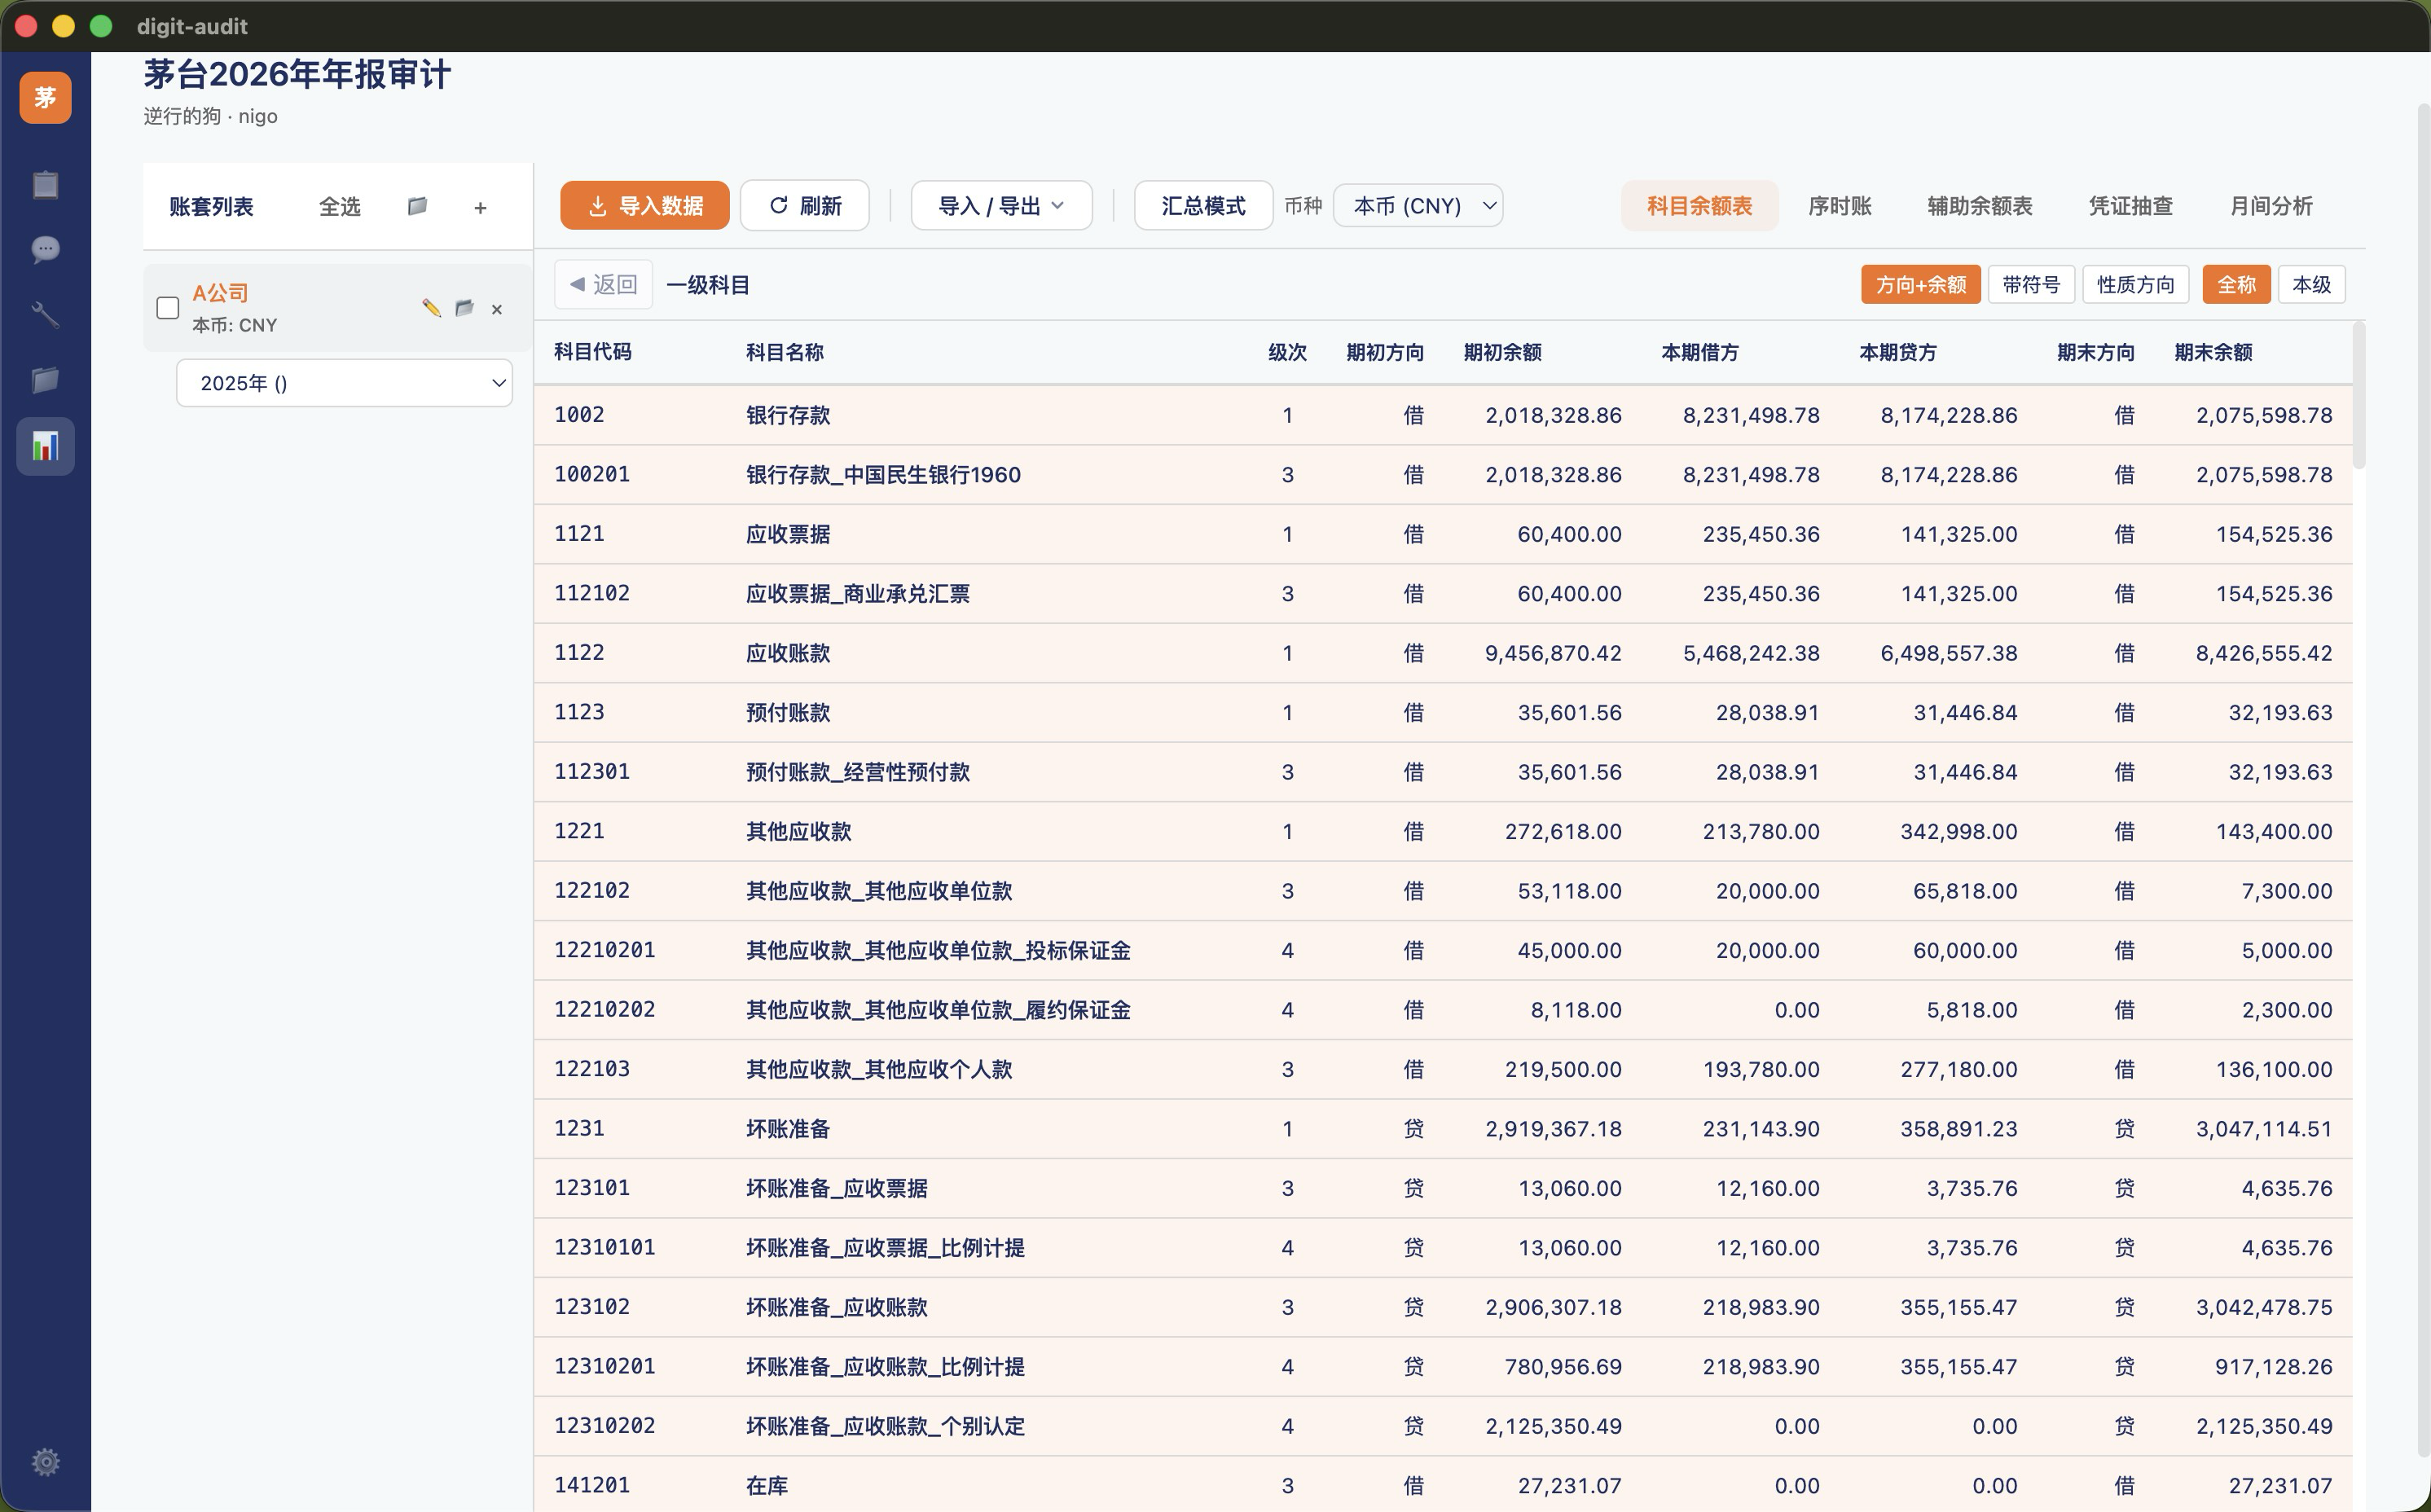Select row 1221 其他应收款
2431x1512 pixels.
point(1443,831)
